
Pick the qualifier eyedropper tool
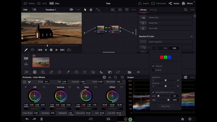pyautogui.click(x=68, y=72)
